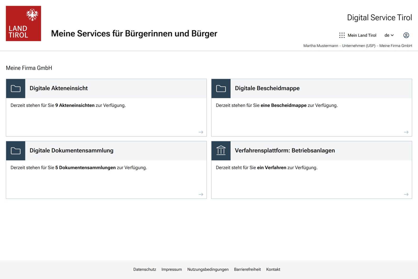Go to the Impressum page
This screenshot has width=418, height=279.
click(x=172, y=269)
